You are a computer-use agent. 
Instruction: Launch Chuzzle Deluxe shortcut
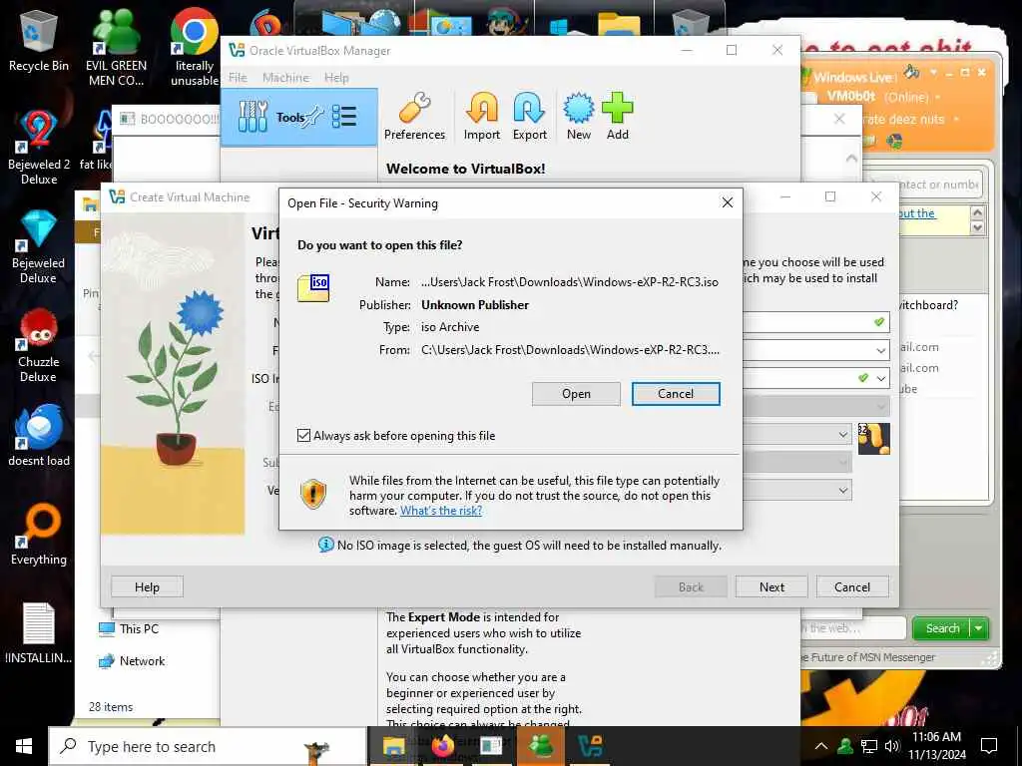(39, 346)
